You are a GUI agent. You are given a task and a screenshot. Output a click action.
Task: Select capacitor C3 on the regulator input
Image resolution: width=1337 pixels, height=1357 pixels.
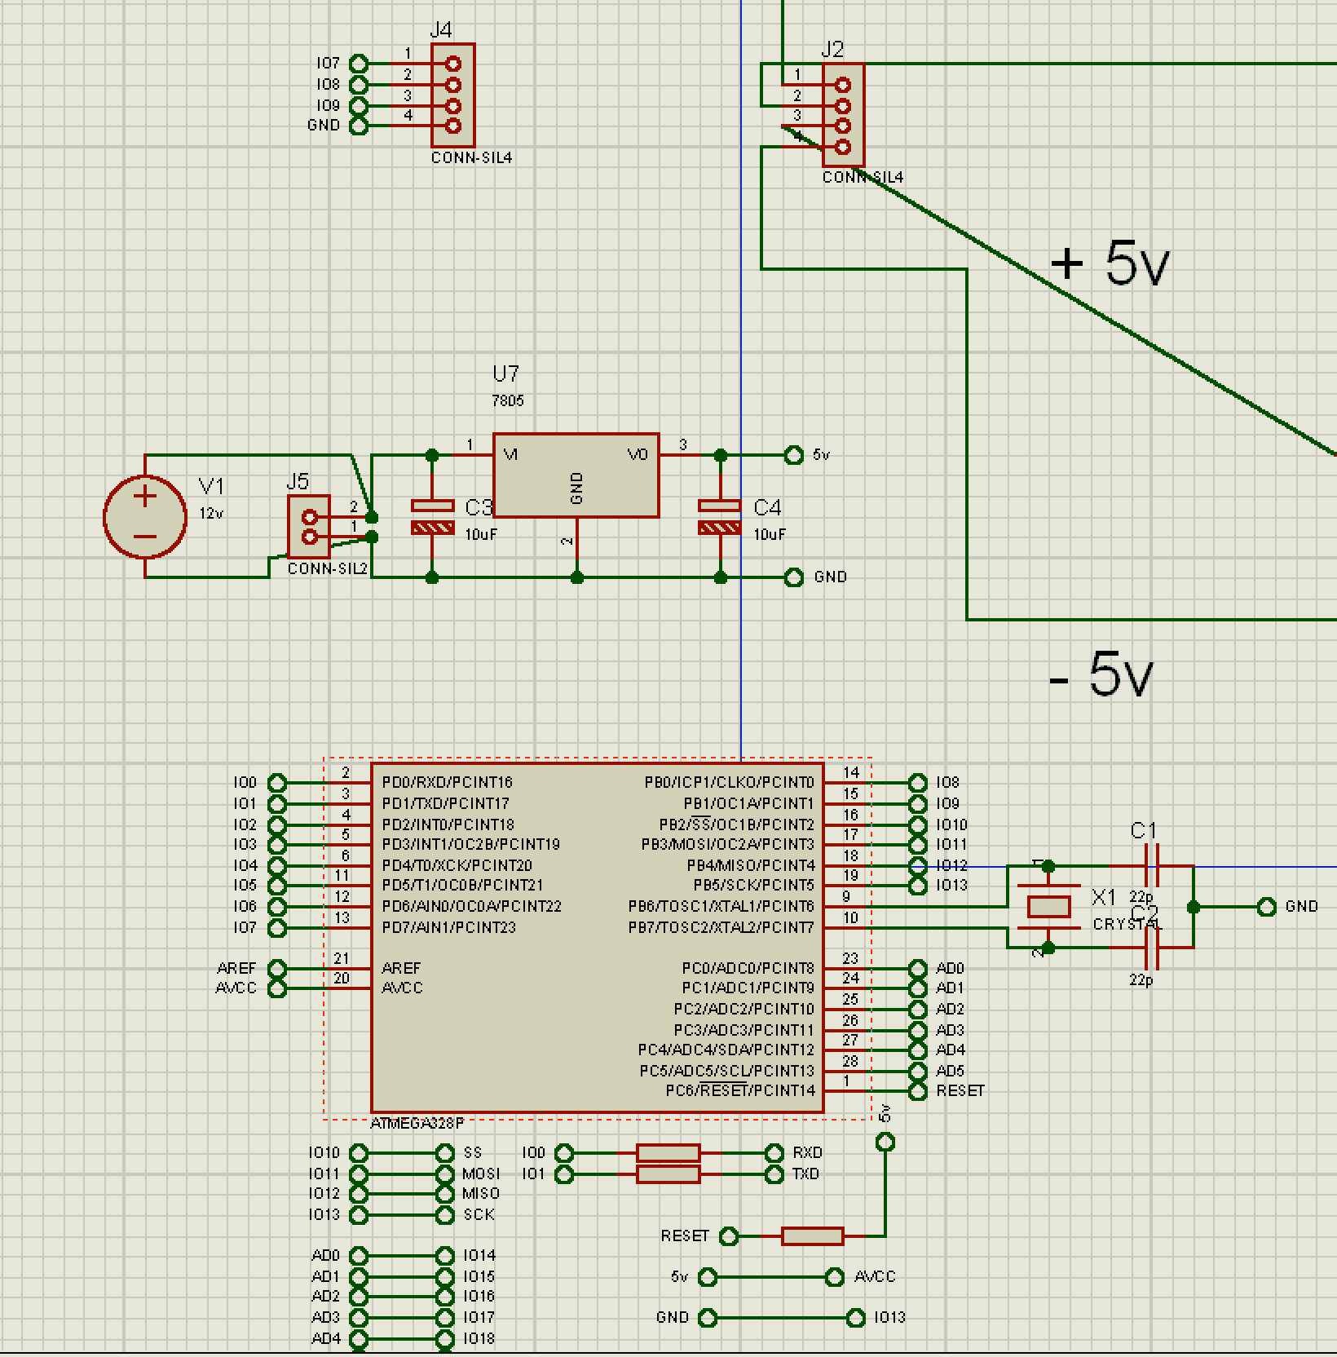(432, 517)
